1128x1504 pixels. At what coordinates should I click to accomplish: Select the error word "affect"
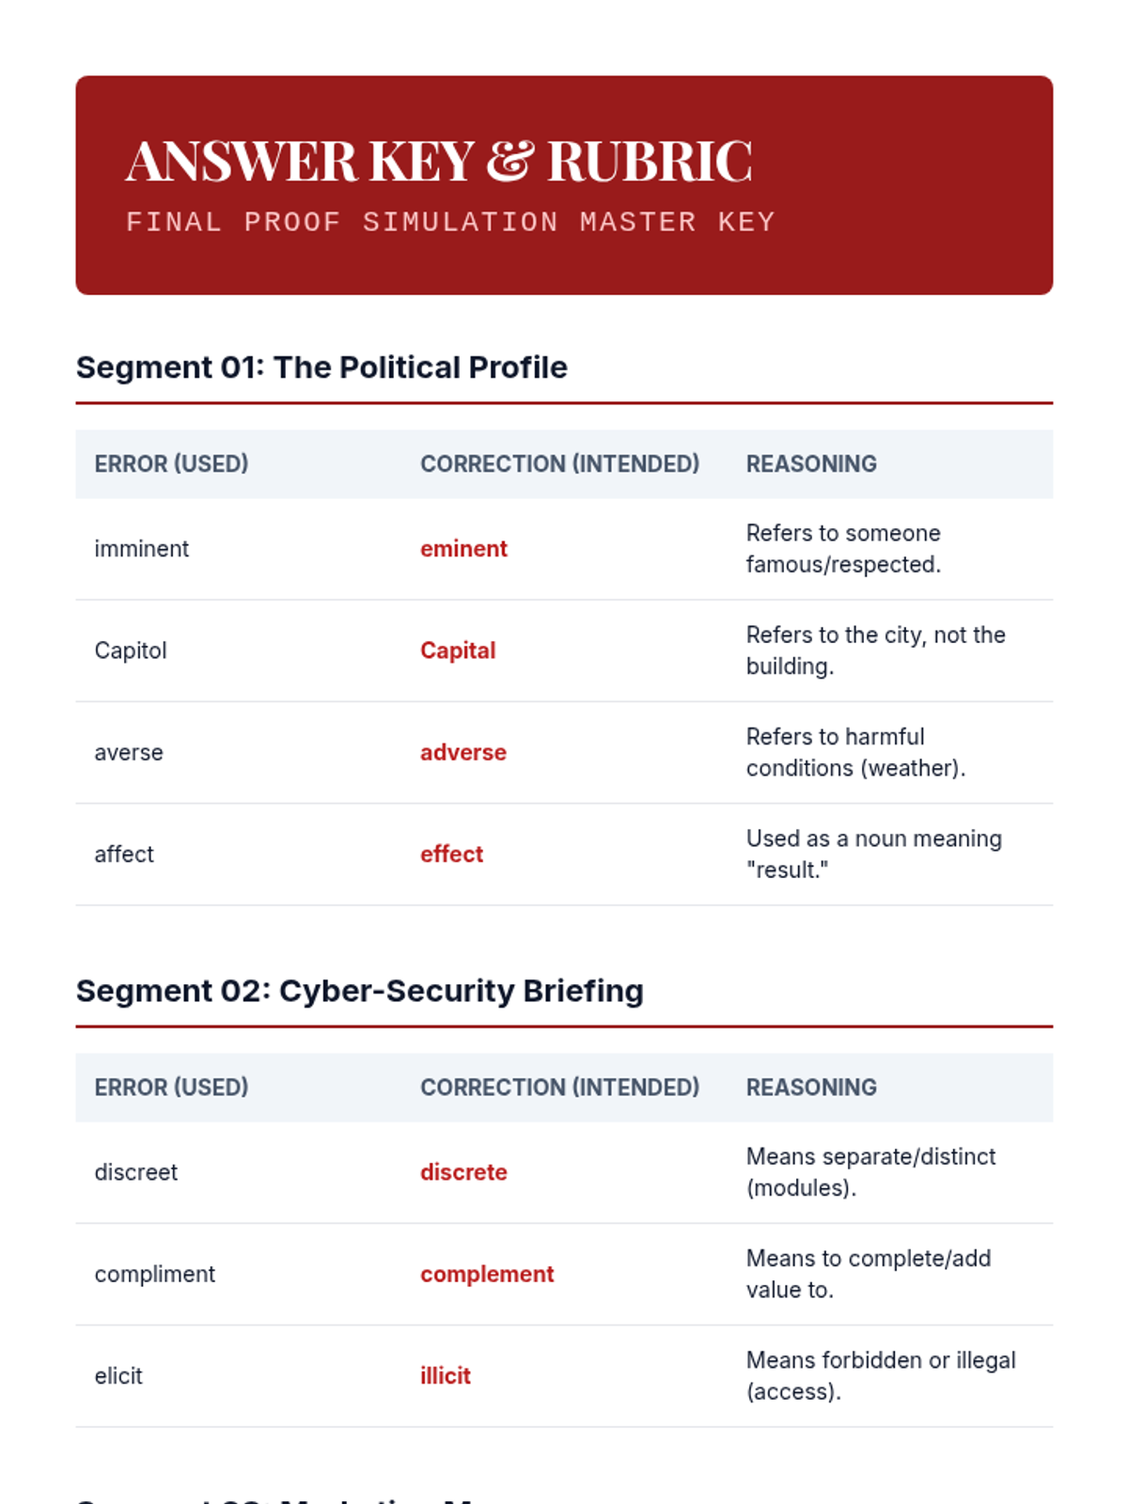124,854
